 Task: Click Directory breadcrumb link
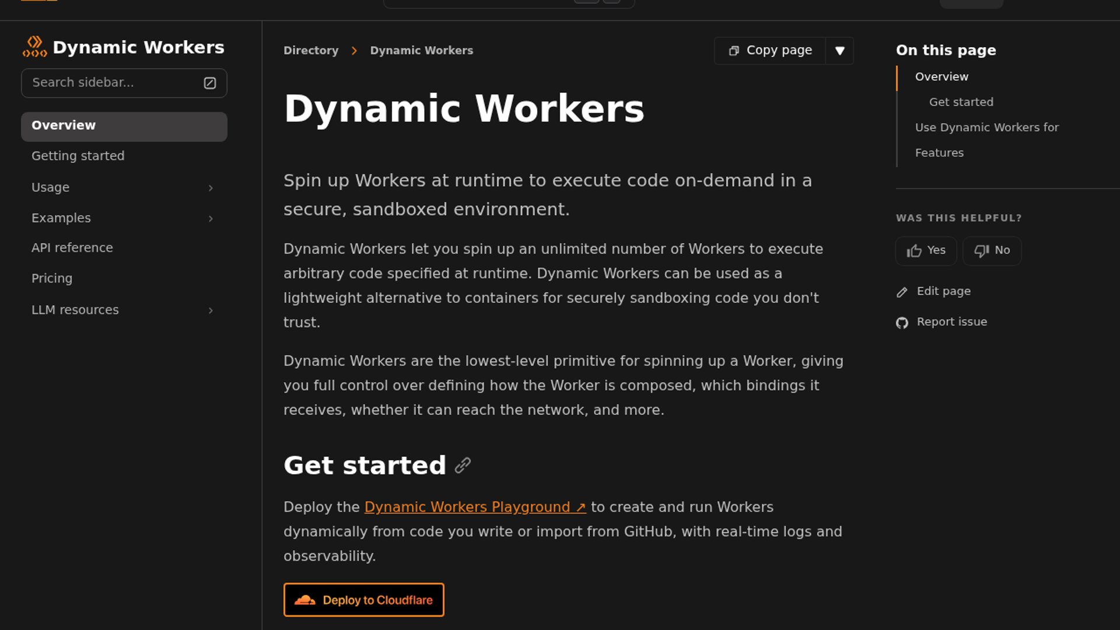click(x=310, y=51)
